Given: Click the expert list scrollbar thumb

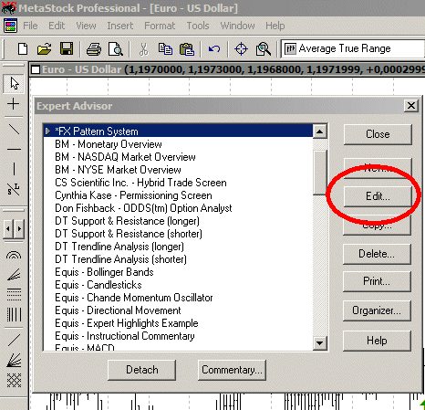Looking at the screenshot, I should [x=320, y=173].
